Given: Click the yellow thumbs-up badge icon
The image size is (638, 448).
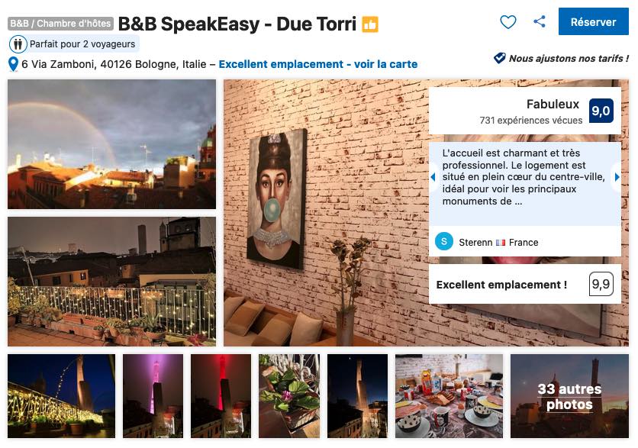Looking at the screenshot, I should (370, 24).
